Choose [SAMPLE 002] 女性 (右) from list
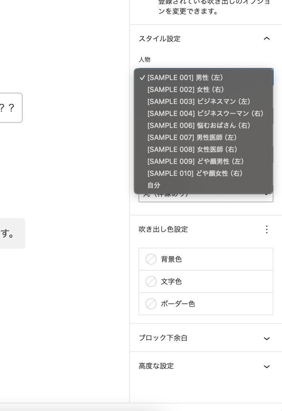 [185, 90]
